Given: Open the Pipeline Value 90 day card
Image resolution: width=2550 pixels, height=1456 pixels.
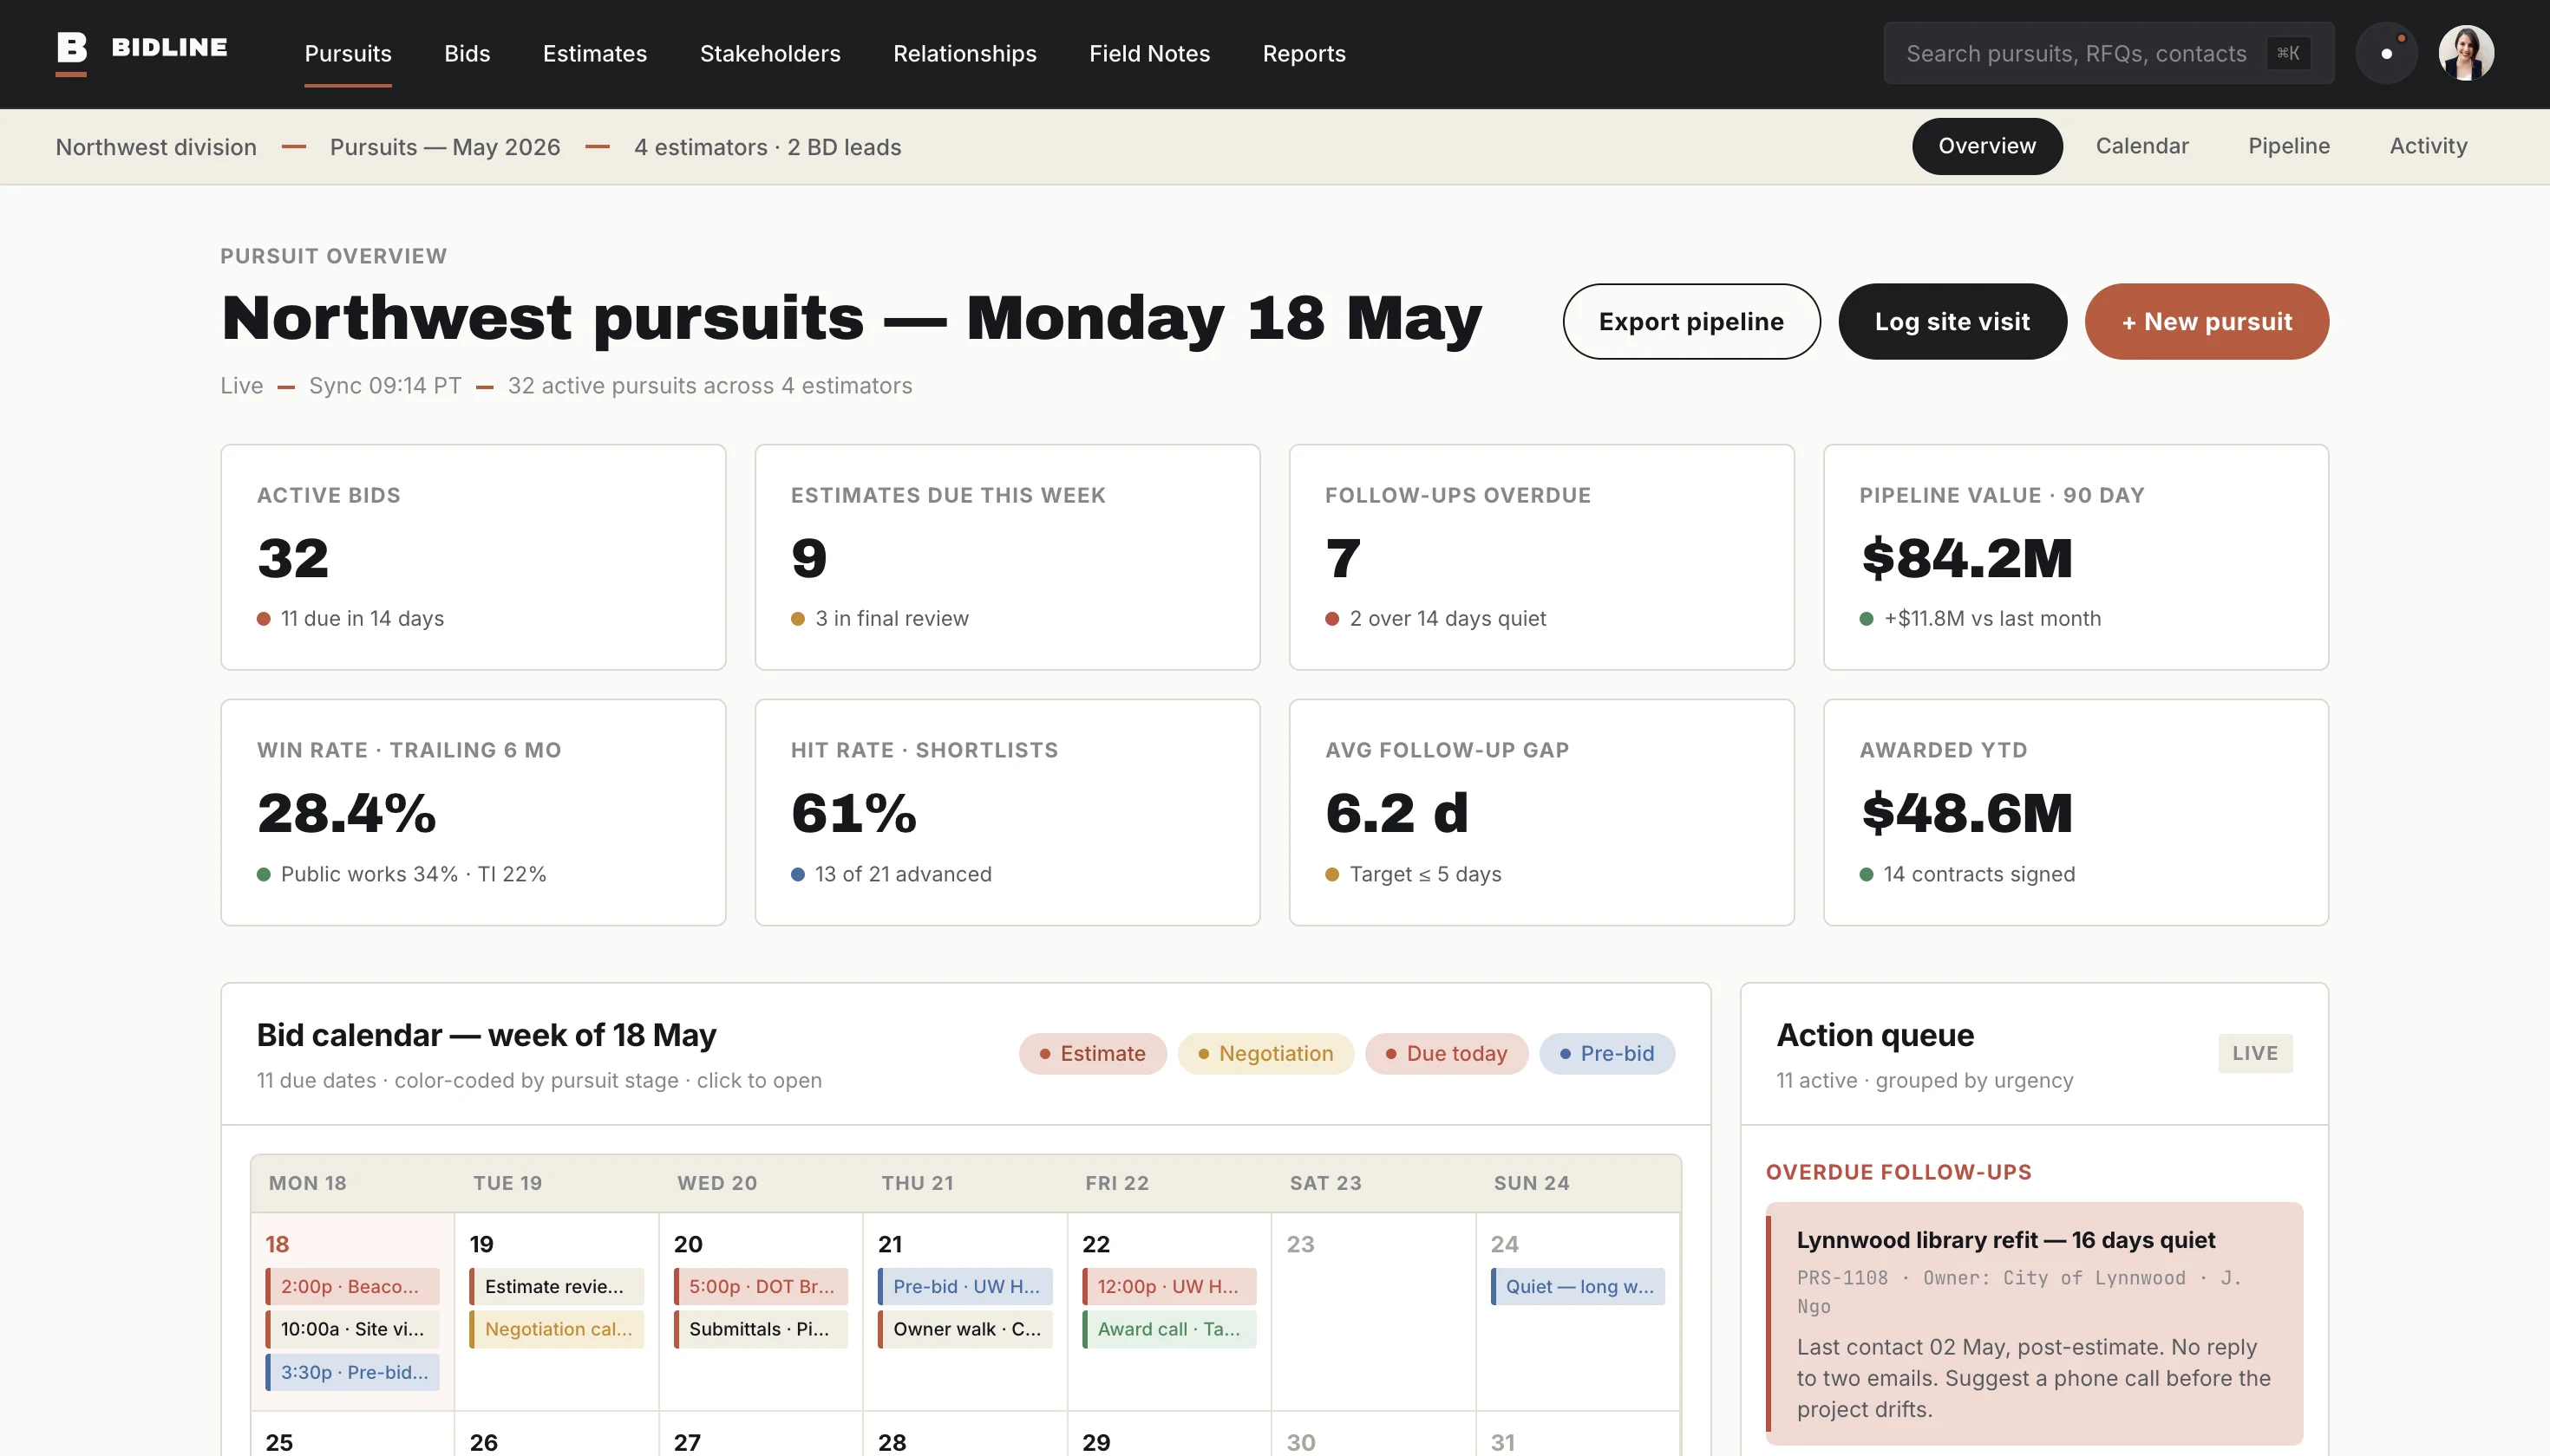Looking at the screenshot, I should [x=2076, y=557].
